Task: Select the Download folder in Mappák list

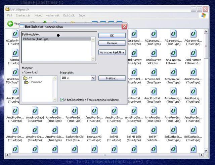Action: [35, 82]
